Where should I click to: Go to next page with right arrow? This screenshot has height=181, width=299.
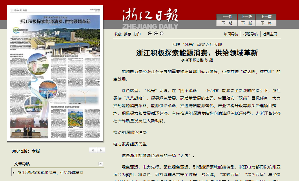101,150
